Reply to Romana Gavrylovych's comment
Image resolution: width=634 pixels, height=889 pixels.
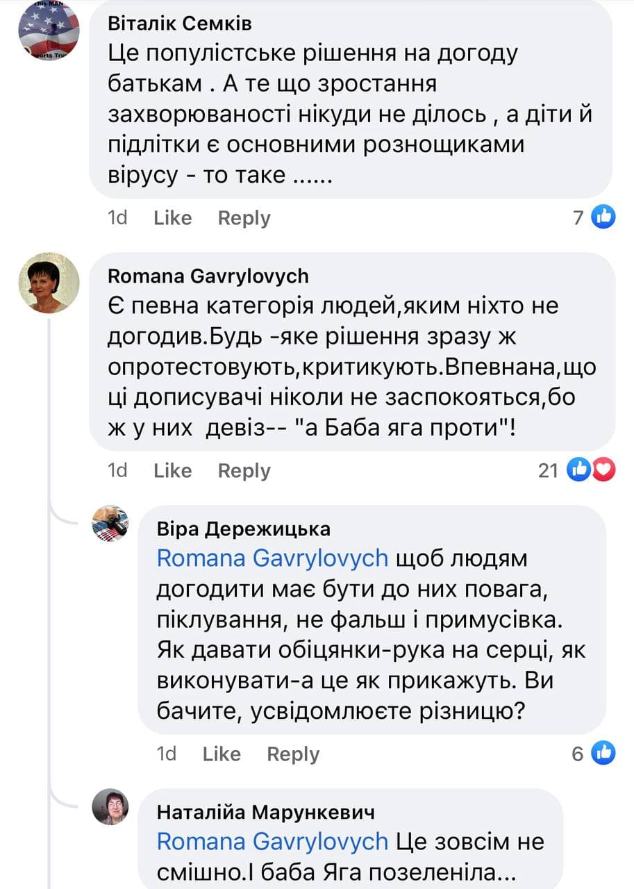click(244, 471)
